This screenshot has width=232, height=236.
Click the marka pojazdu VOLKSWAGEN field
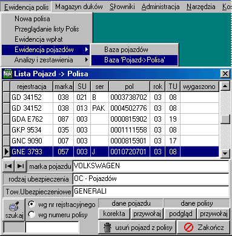[x=151, y=166]
